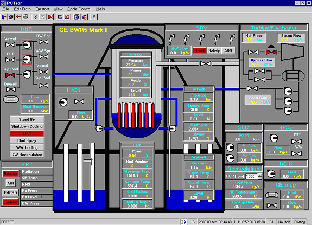312x225 pixels.
Task: Toggle the red turbine control valve
Action: [x=271, y=52]
